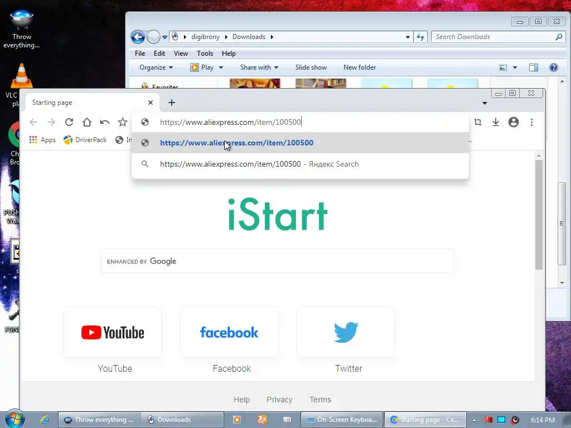This screenshot has width=571, height=428.
Task: Expand the browser tab list dropdown arrow
Action: click(x=485, y=103)
